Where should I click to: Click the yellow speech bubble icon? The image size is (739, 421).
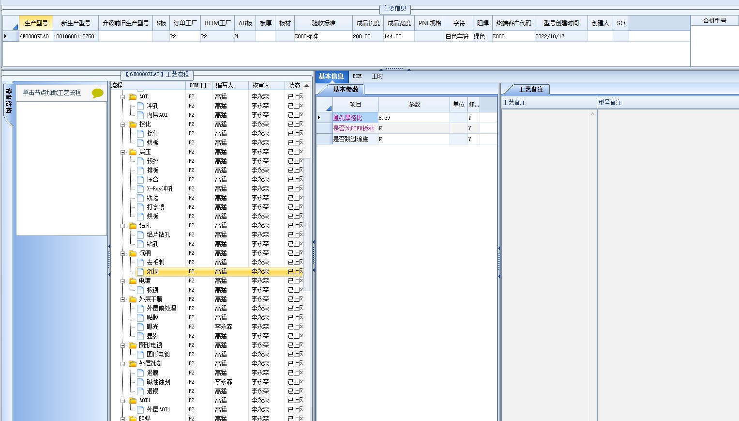pyautogui.click(x=98, y=93)
